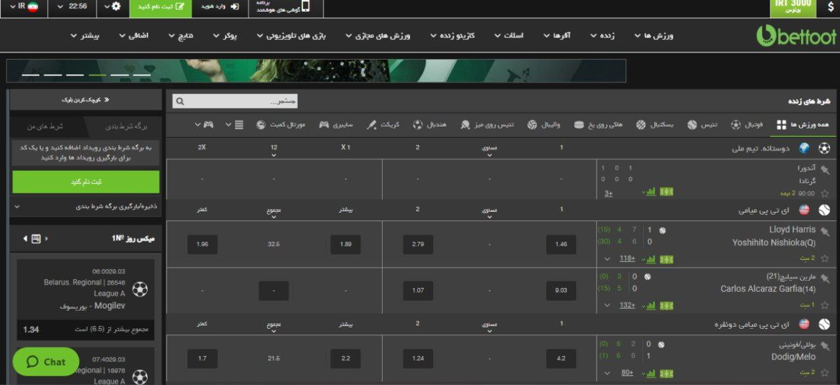Select odds 1.46 for Lloyd Harris

point(560,245)
